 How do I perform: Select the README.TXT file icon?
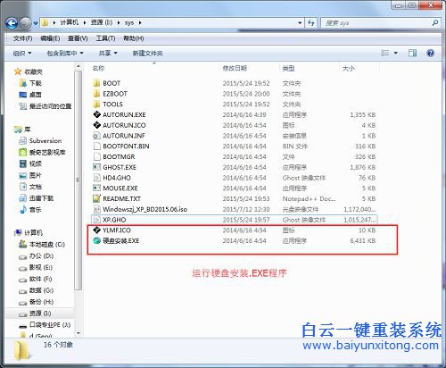[96, 198]
